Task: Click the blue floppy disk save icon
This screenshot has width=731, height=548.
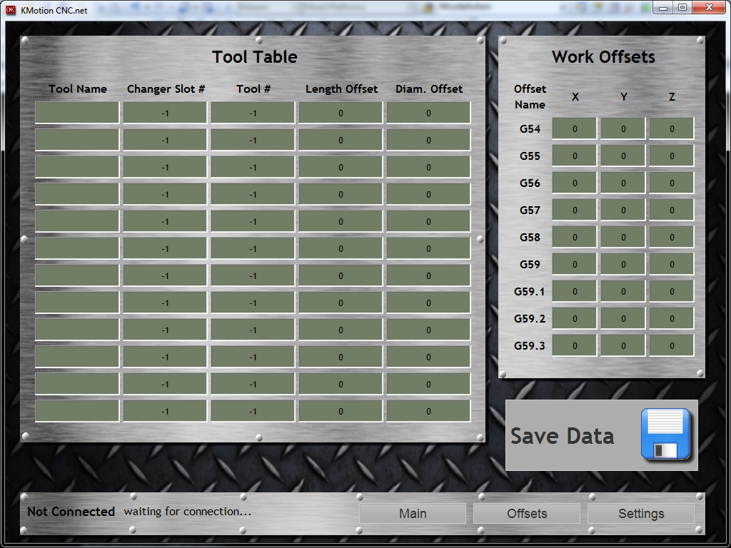Action: point(665,435)
